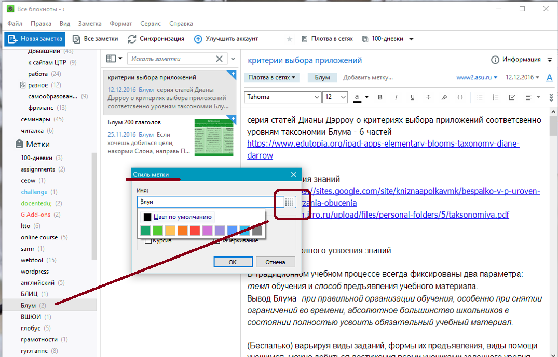This screenshot has height=357, width=558.
Task: Toggle Underline formatting in the editor toolbar
Action: 412,97
